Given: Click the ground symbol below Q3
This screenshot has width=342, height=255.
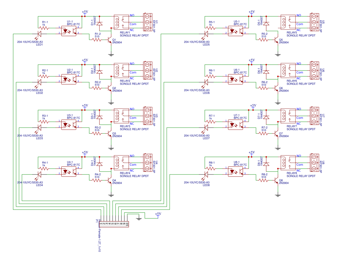Looking at the screenshot, I should pyautogui.click(x=111, y=148).
